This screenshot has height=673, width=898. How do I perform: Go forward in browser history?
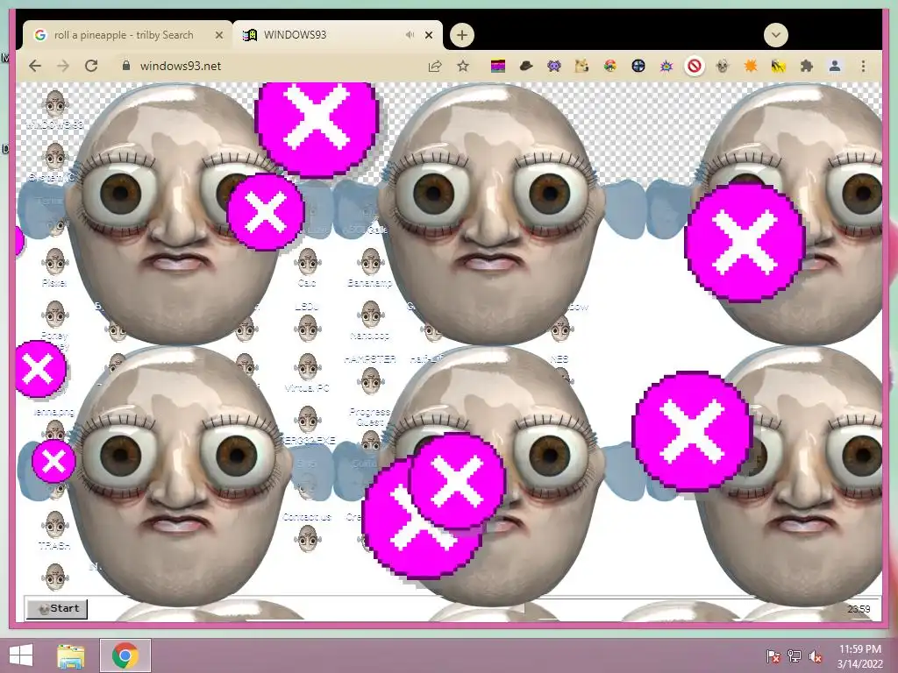(63, 66)
